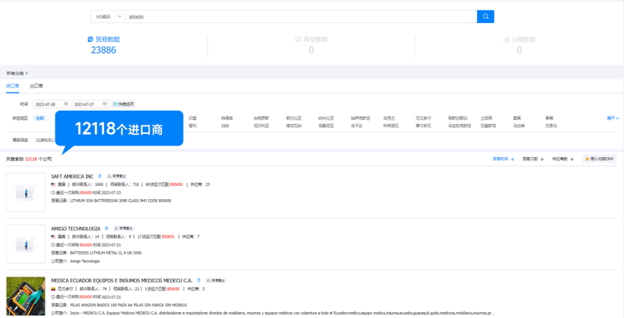
Task: Expand the country list with 展开 chevron
Action: [612, 118]
